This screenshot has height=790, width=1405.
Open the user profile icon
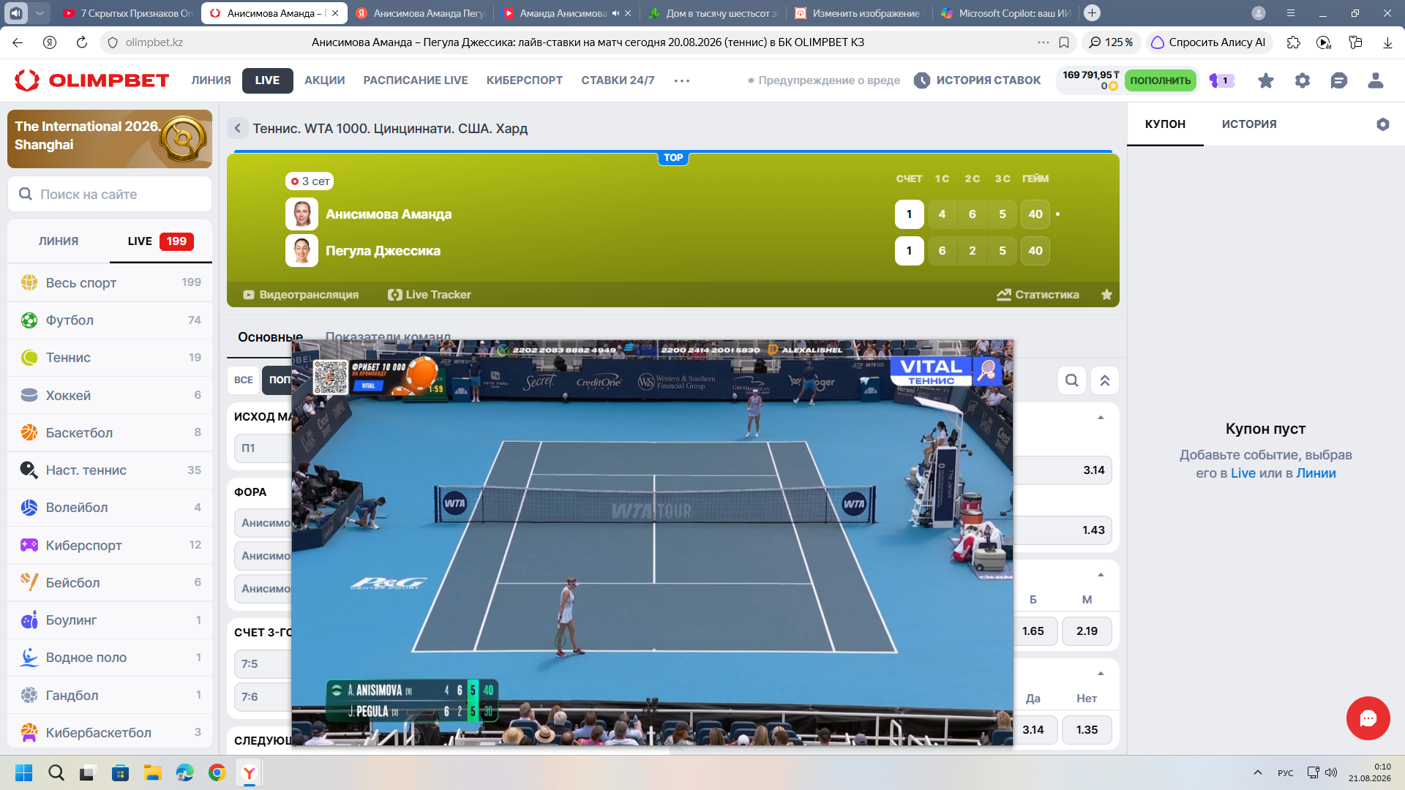[1375, 80]
